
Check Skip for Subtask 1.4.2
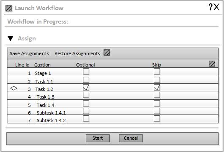click(157, 118)
